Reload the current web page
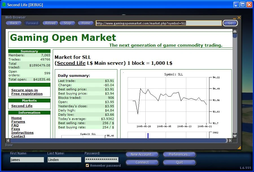The width and height of the screenshot is (254, 172). [51, 23]
